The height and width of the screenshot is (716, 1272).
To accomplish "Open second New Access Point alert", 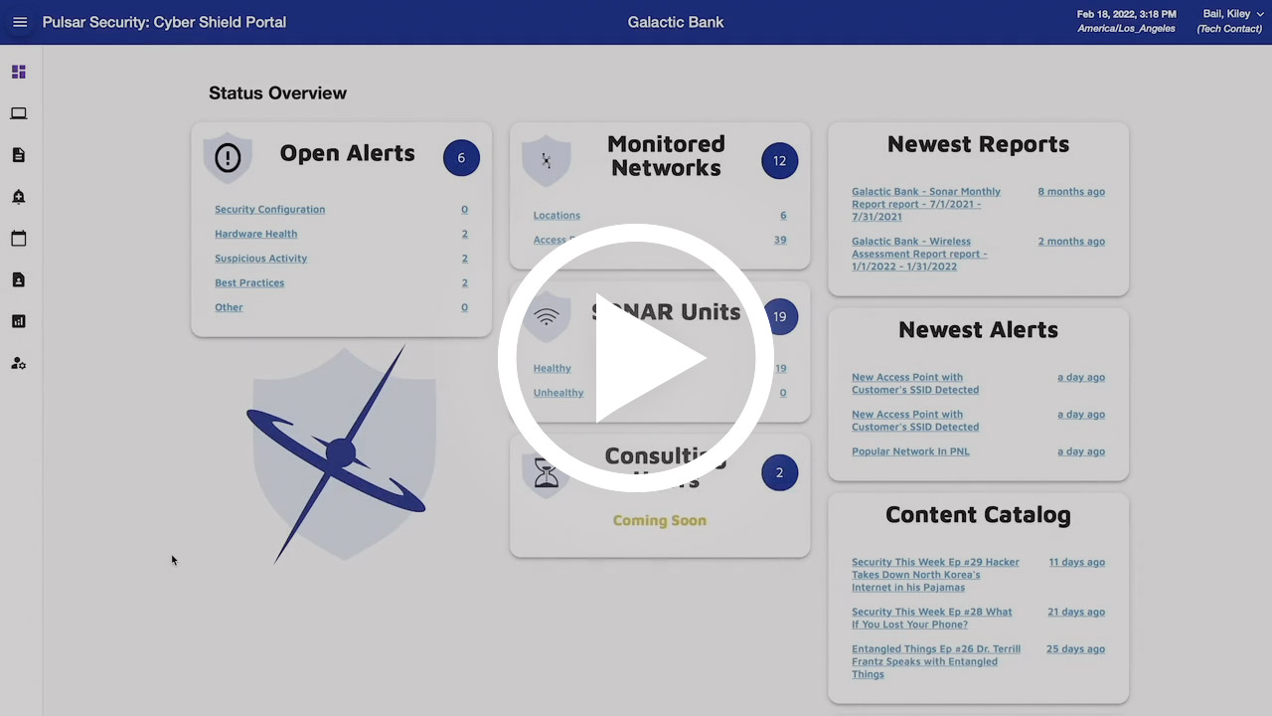I will (x=915, y=421).
